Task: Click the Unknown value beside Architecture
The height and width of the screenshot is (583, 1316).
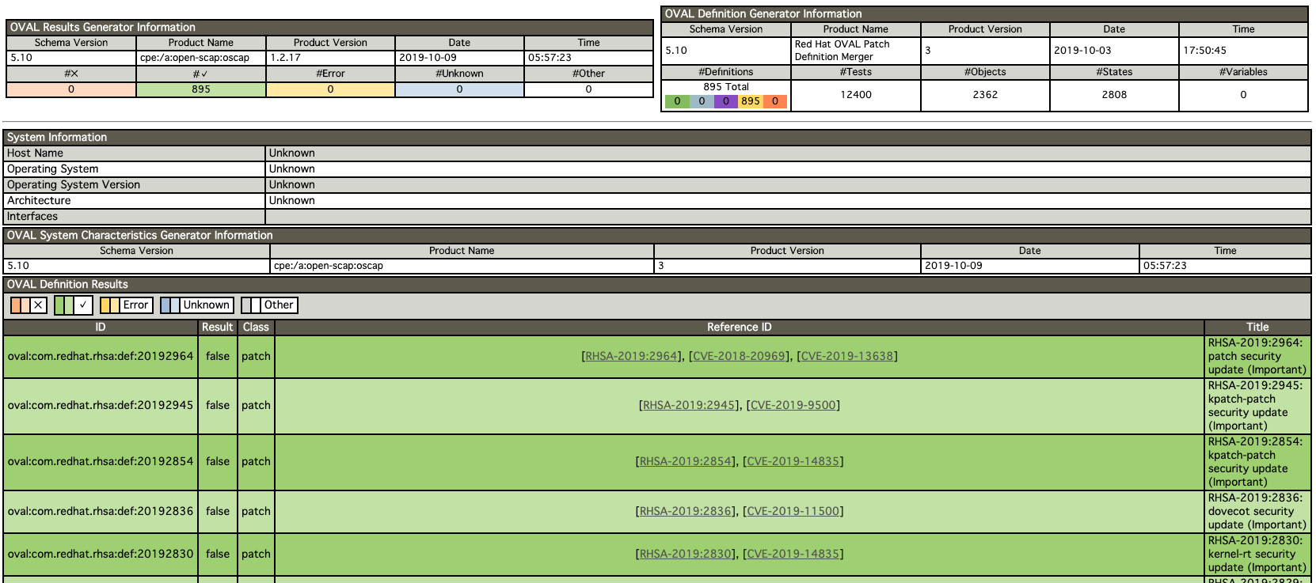Action: coord(291,200)
